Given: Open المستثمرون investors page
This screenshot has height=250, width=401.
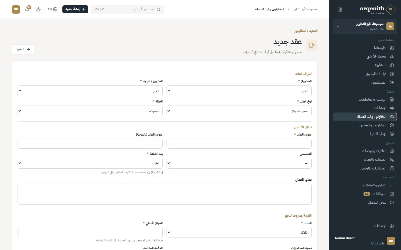Looking at the screenshot, I should coord(365,82).
